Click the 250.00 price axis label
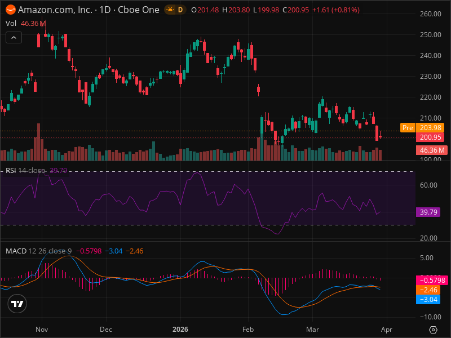Screen dimensions: 451x338 tap(430, 35)
